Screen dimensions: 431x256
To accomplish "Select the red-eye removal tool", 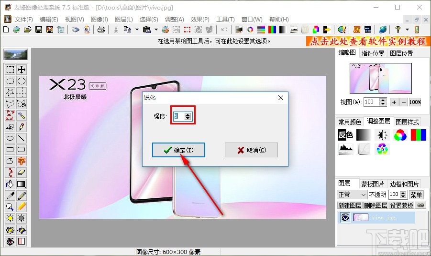I will coord(10,241).
